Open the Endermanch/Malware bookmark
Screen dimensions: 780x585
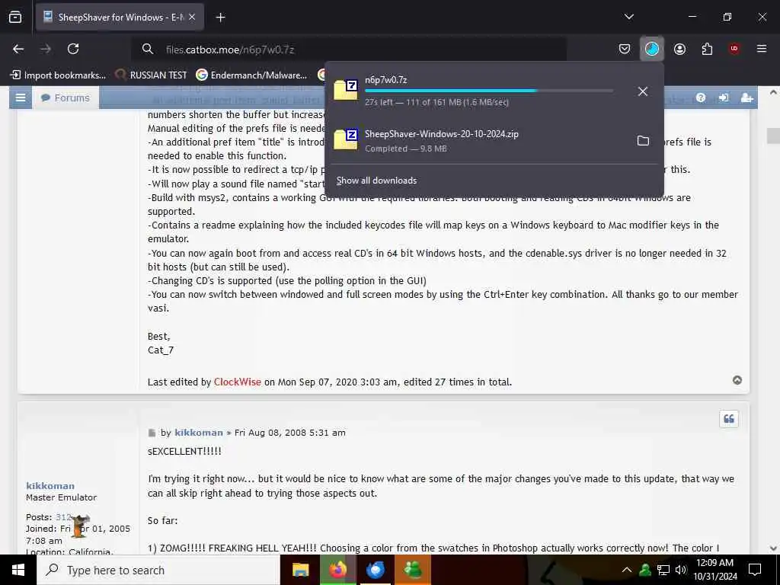click(x=251, y=75)
